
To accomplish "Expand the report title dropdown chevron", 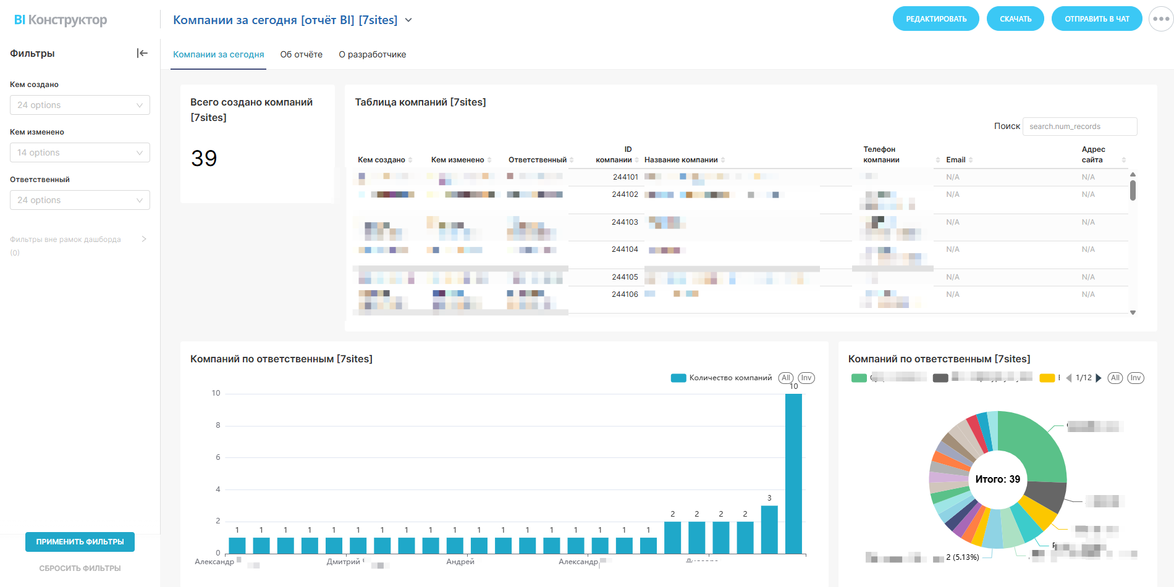I will [x=408, y=20].
